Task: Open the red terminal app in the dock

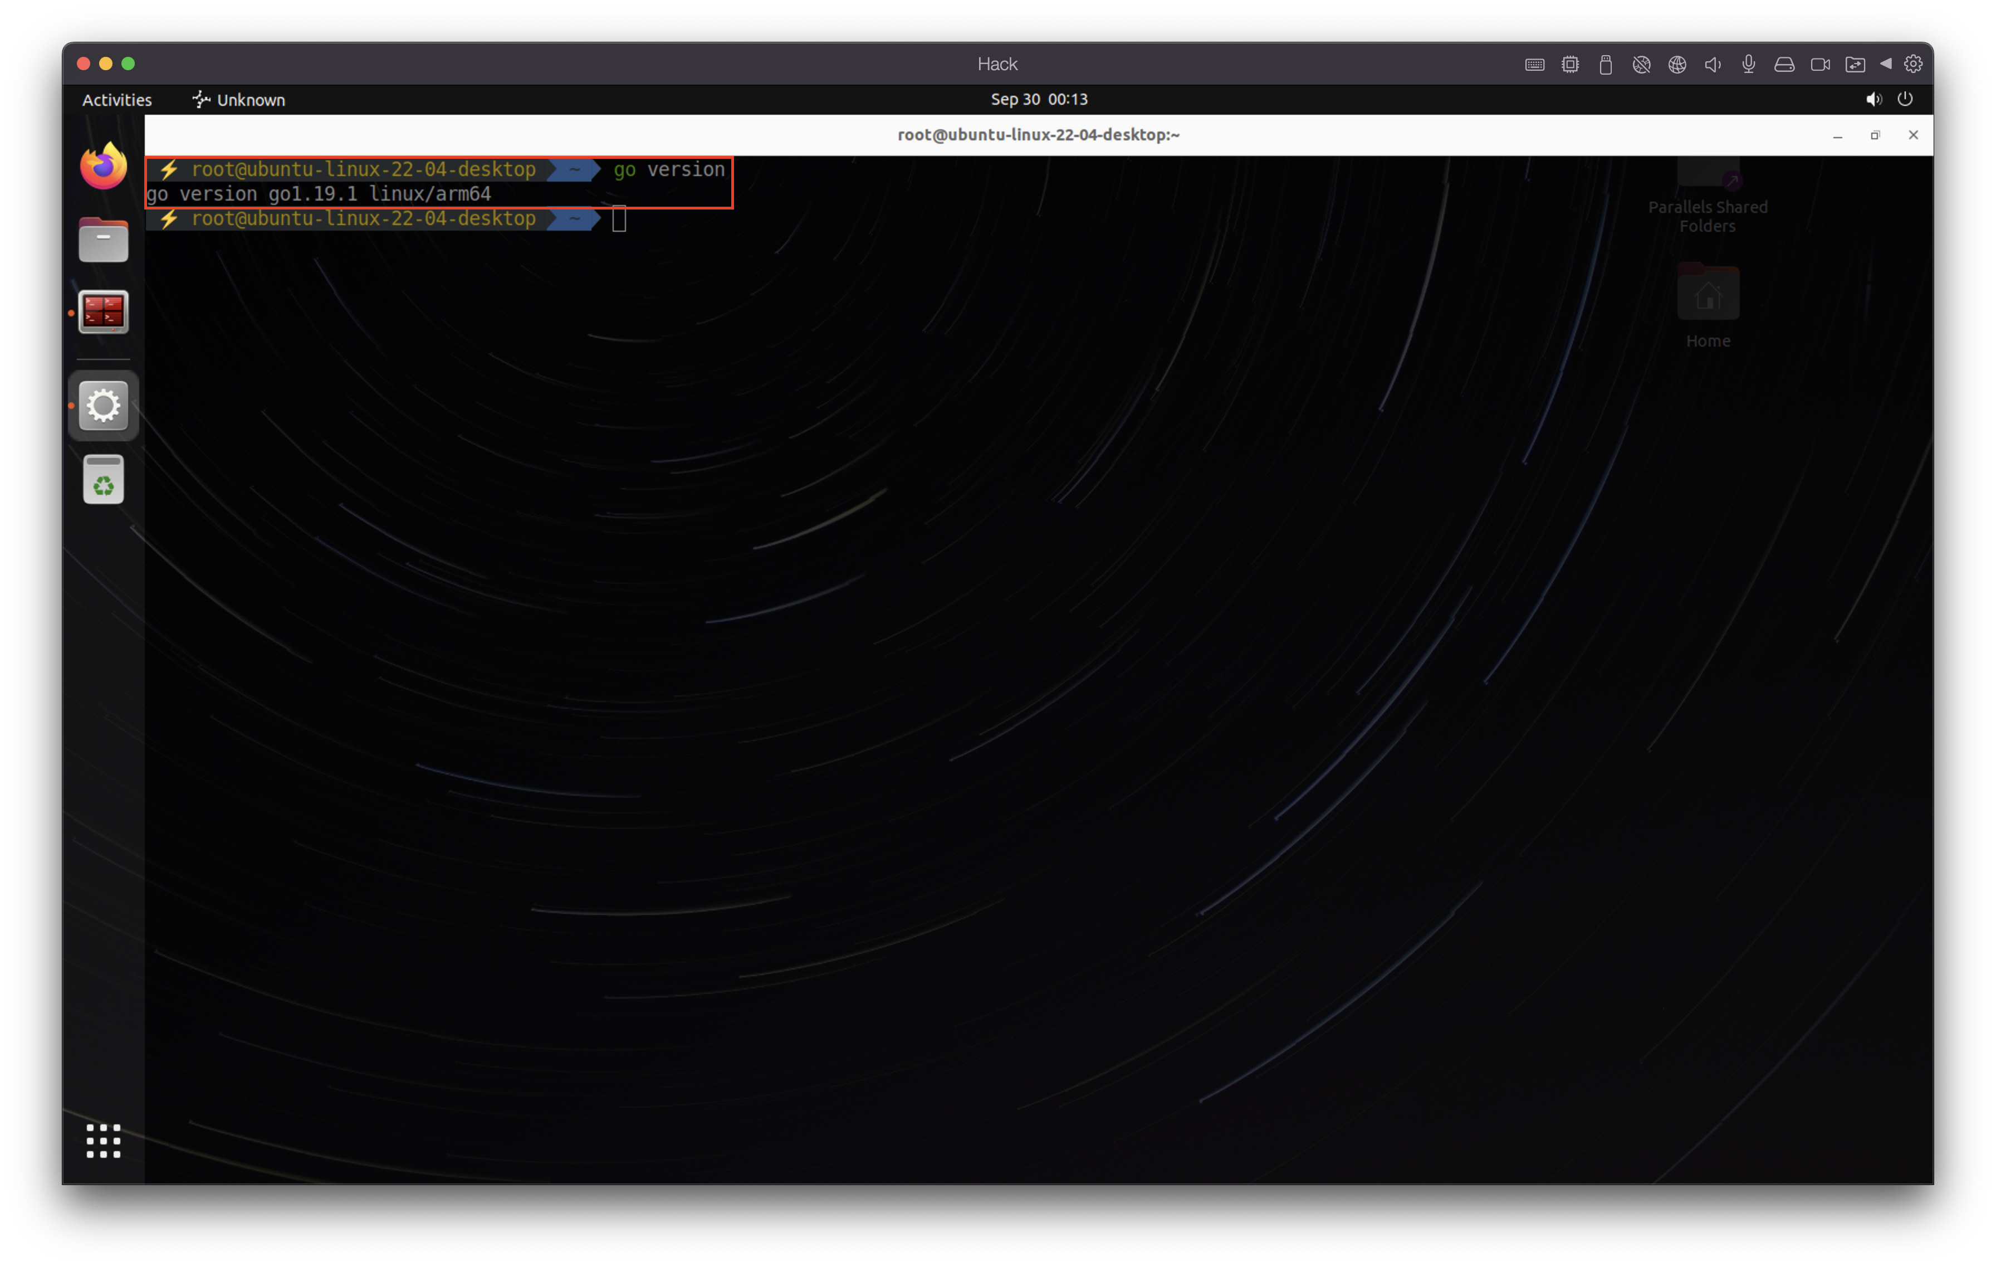Action: pos(104,313)
